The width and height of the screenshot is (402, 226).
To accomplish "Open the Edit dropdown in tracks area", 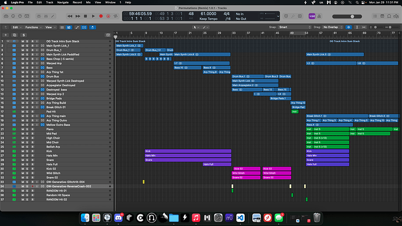I will click(x=17, y=27).
